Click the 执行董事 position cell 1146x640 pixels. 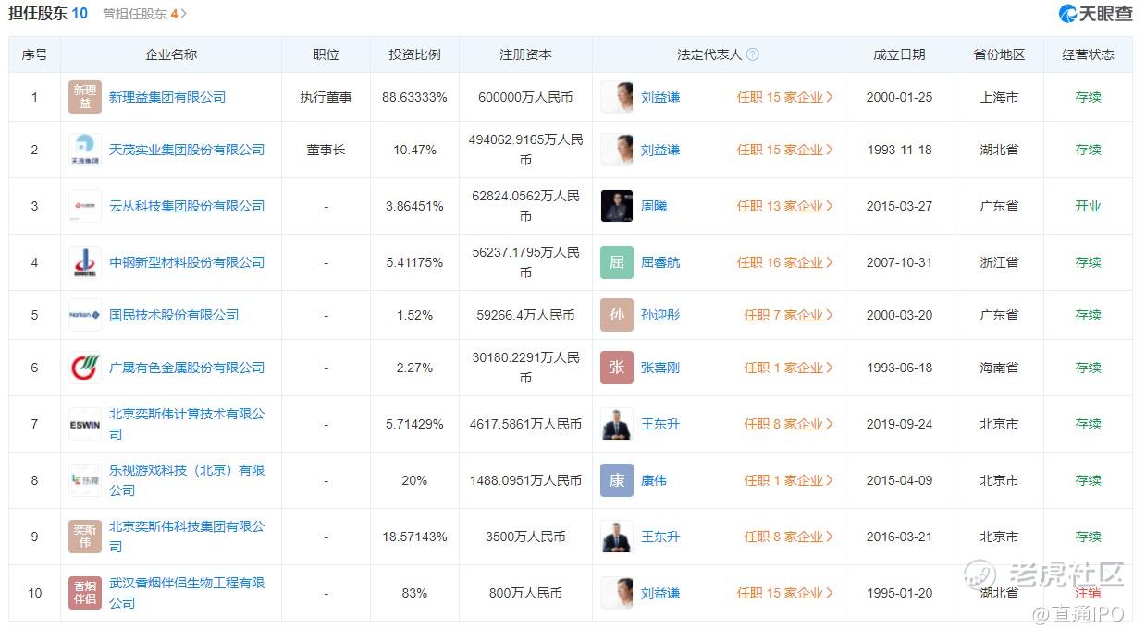pos(326,97)
